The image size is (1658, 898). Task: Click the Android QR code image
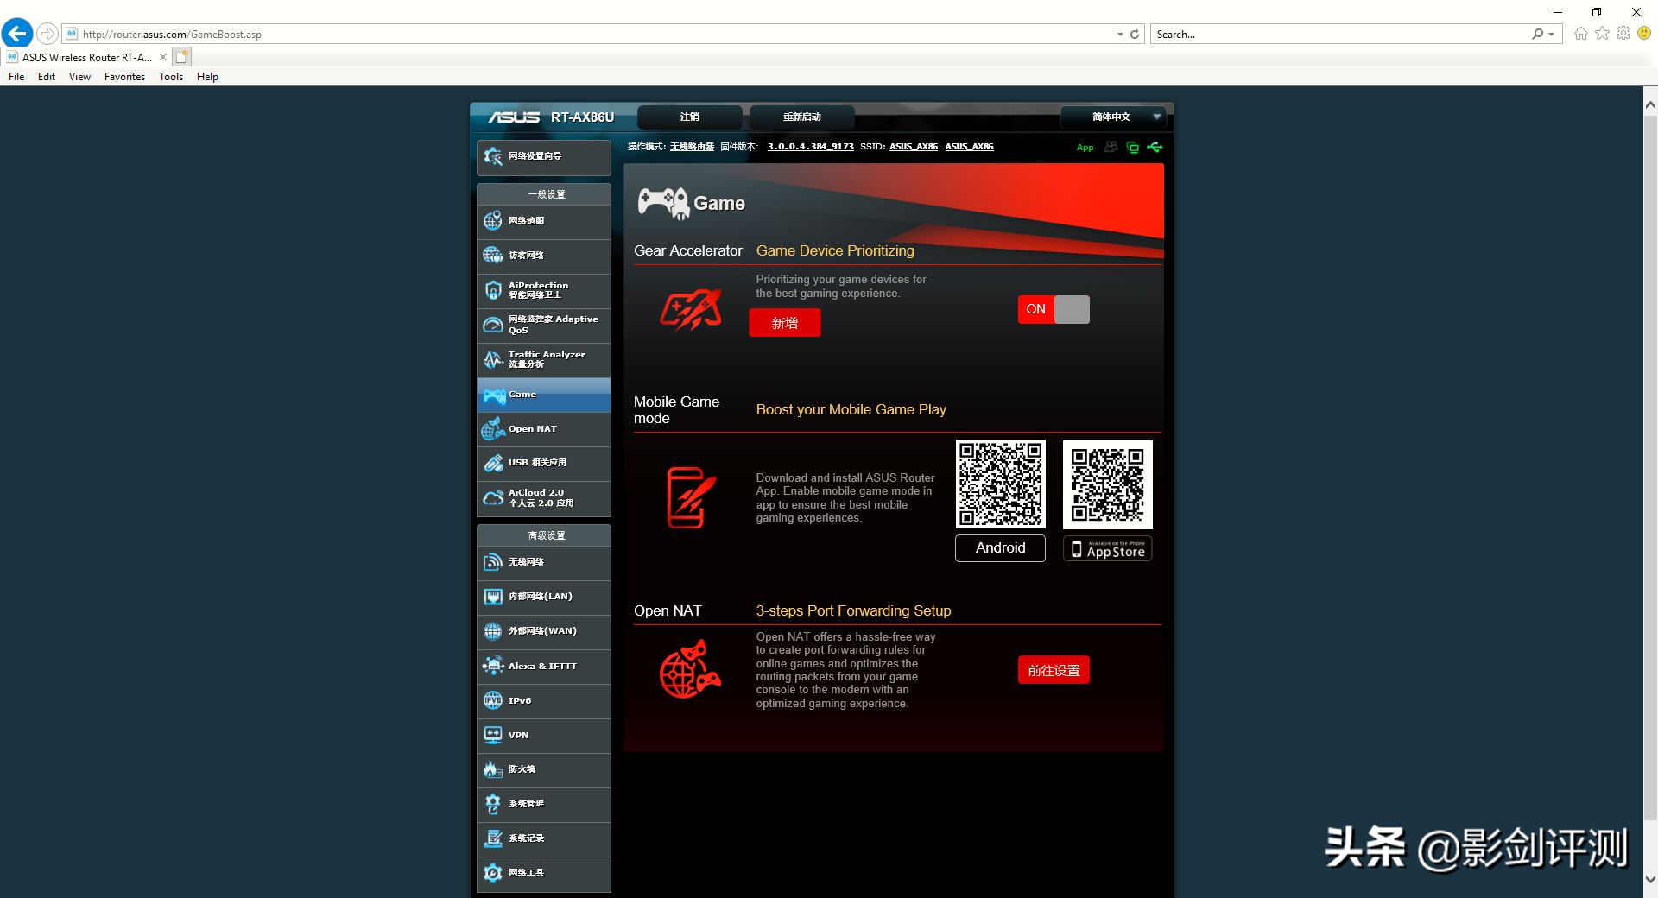1001,484
